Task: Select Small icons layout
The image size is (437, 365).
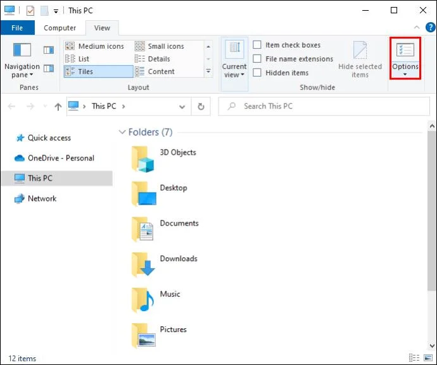Action: (160, 46)
